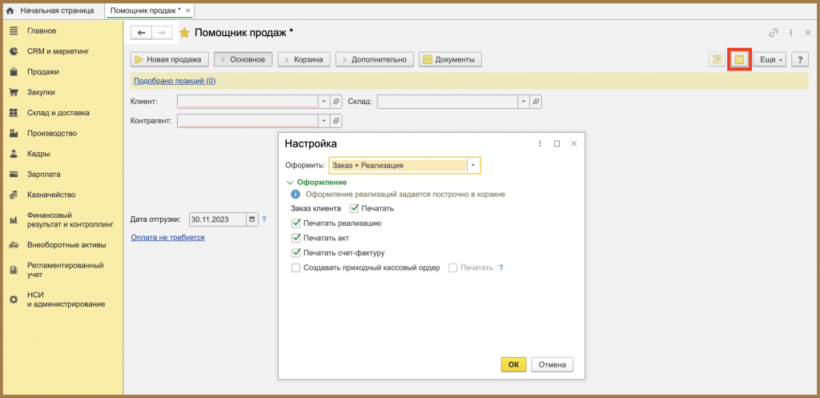Open the Главное section icon in sidebar
The width and height of the screenshot is (820, 398).
(14, 31)
